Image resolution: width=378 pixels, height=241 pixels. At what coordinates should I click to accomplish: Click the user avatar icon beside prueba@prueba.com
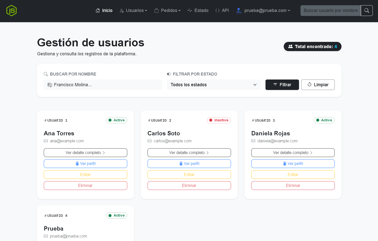coord(239,10)
